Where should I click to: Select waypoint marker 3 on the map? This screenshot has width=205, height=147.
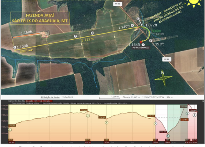[x=92, y=33]
